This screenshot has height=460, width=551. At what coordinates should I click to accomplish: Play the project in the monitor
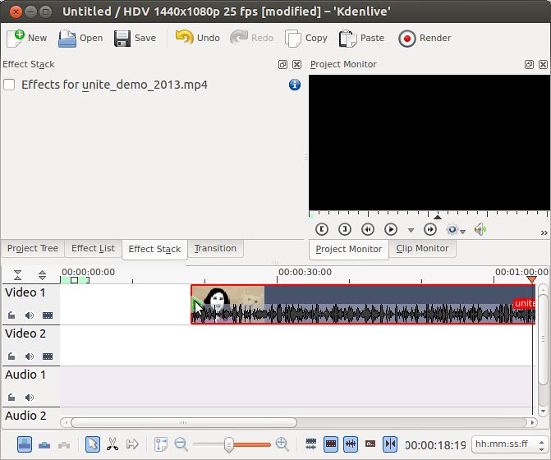[x=391, y=230]
